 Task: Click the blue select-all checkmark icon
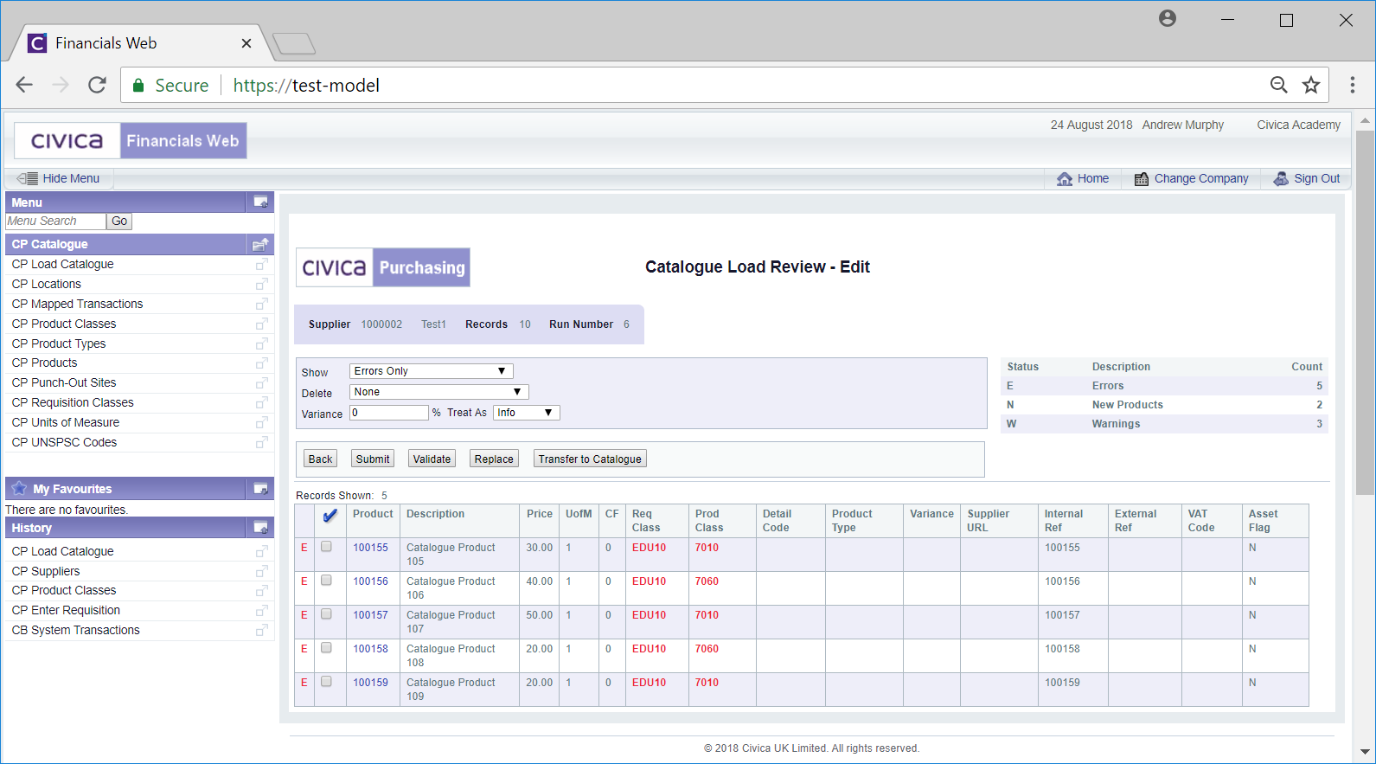tap(330, 516)
